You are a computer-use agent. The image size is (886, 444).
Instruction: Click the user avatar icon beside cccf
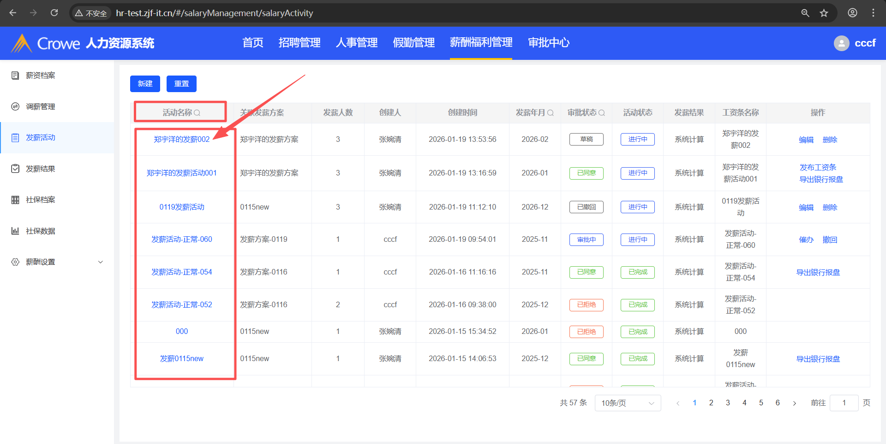(x=841, y=43)
